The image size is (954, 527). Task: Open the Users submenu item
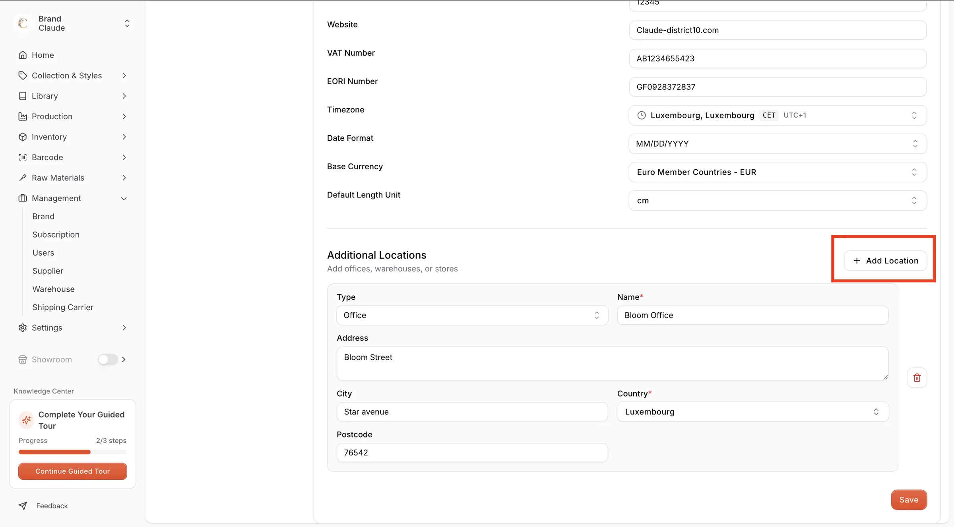(x=43, y=253)
